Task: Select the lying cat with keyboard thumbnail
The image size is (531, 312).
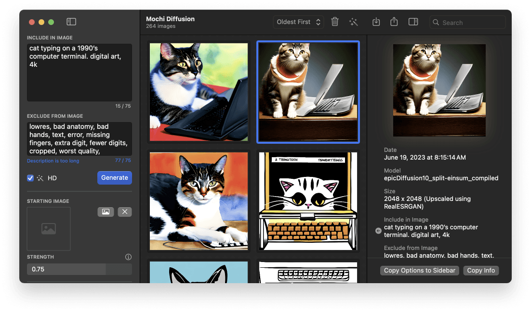Action: 199,201
